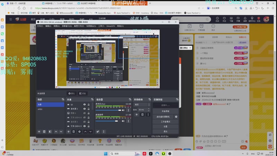Open source 属性 properties button above scenes
The width and height of the screenshot is (277, 156).
coord(72,93)
